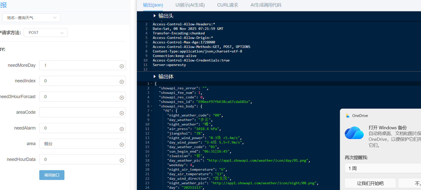
Task: Fold showapi_res_body at line 6 arrow
Action: (151, 106)
